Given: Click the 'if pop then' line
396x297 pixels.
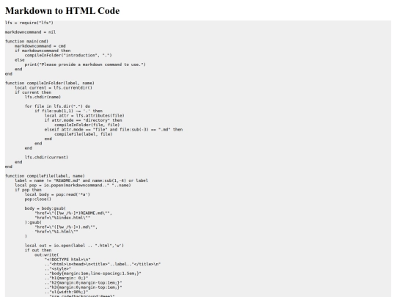Looking at the screenshot, I should point(28,190).
